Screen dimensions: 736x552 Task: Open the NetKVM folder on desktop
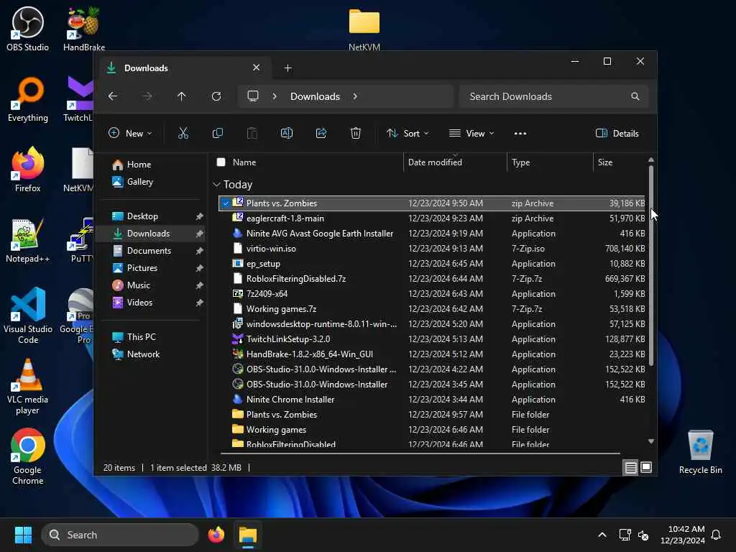tap(364, 29)
